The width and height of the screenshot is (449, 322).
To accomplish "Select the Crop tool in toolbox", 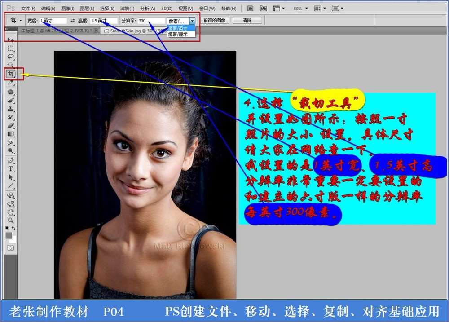I will point(11,74).
